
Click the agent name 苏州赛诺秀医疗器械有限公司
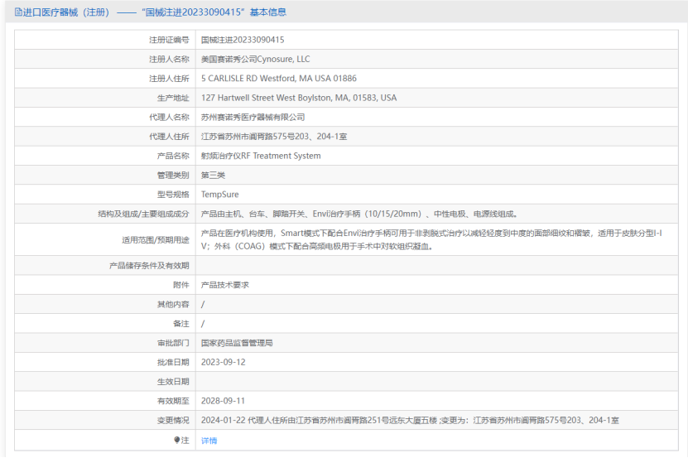pyautogui.click(x=253, y=117)
